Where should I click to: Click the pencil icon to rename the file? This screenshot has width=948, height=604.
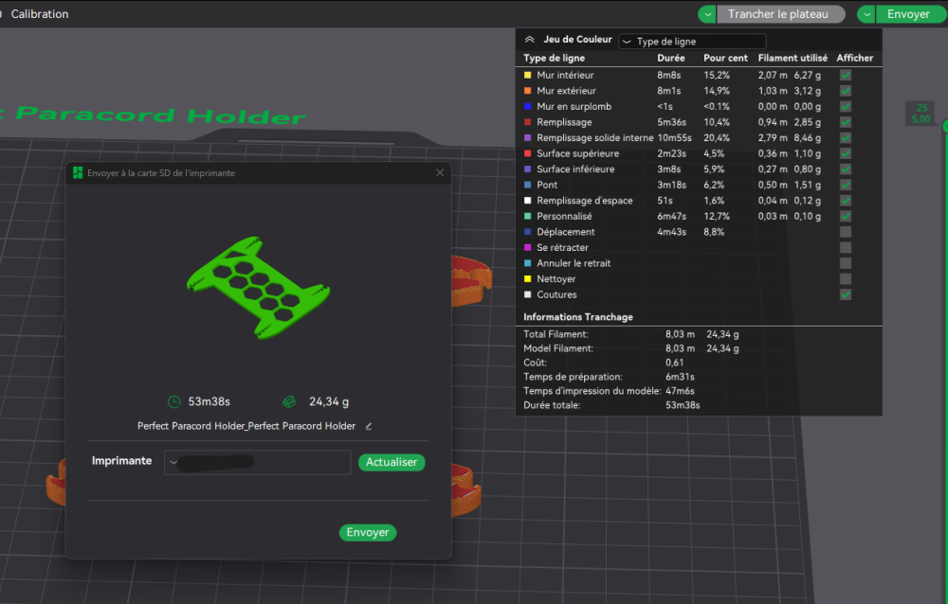pyautogui.click(x=368, y=426)
